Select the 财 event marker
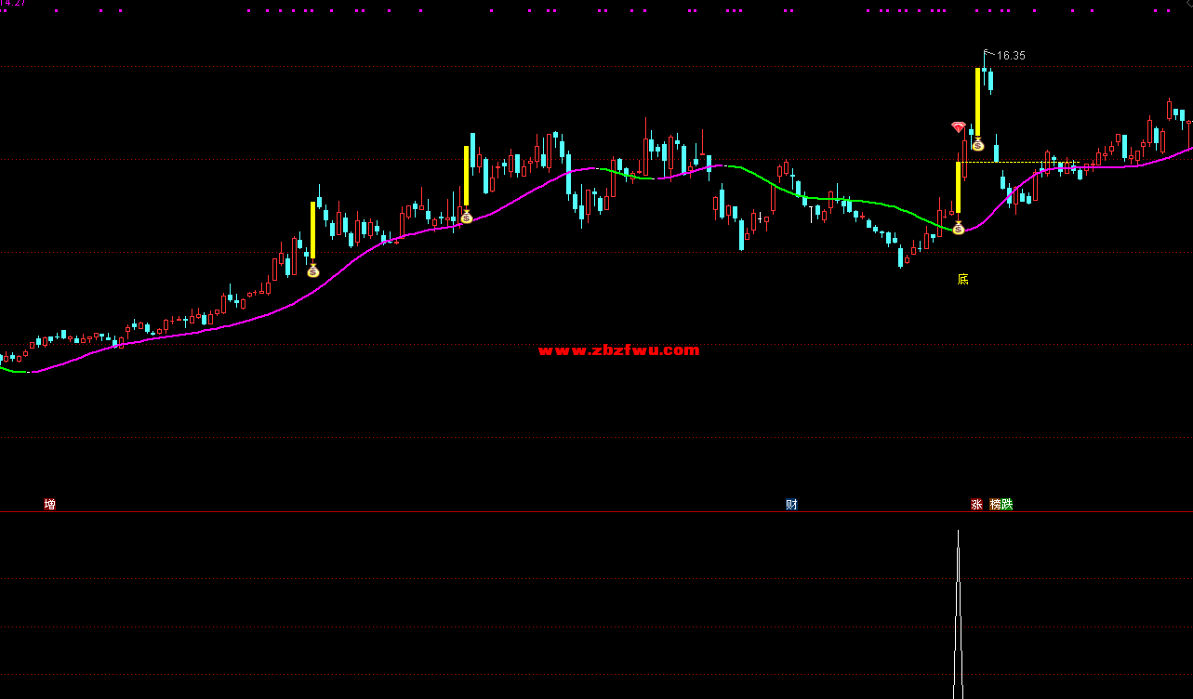The height and width of the screenshot is (699, 1193). (x=791, y=505)
